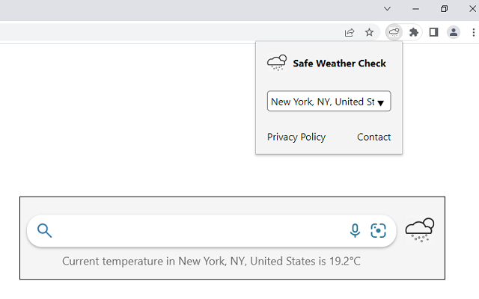Open the tab search chevron

pos(387,8)
